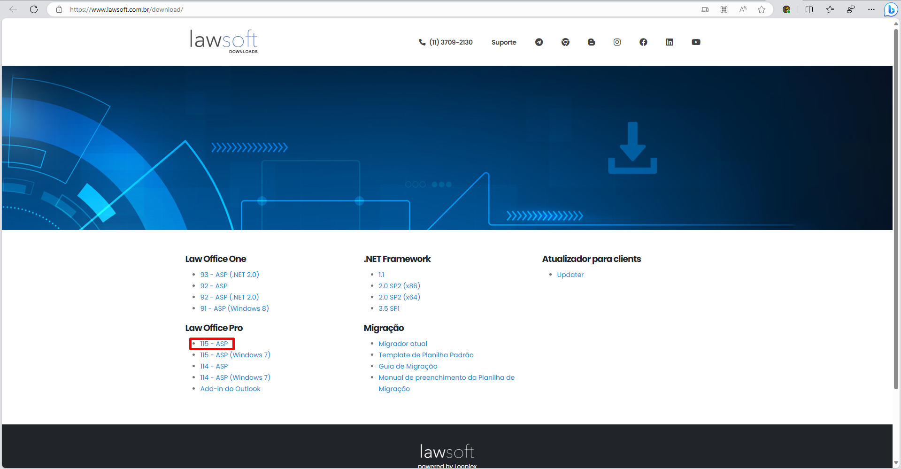Open the Suporte menu item
Screen dimensions: 901x469
(x=504, y=42)
